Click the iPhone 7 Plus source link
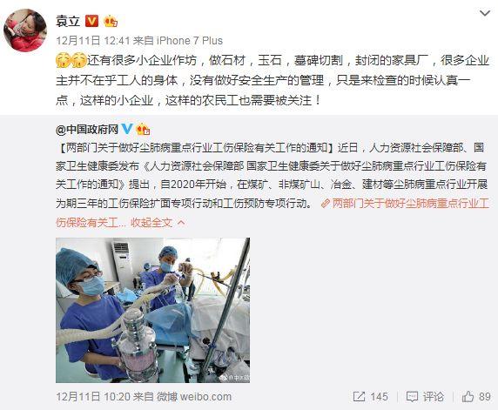Screen dimensions: 498x410 click(189, 41)
